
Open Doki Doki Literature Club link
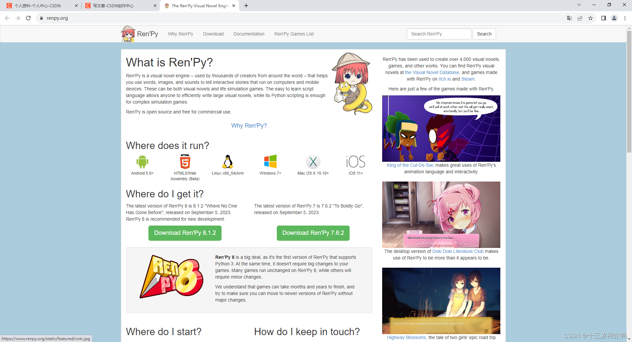coord(458,251)
